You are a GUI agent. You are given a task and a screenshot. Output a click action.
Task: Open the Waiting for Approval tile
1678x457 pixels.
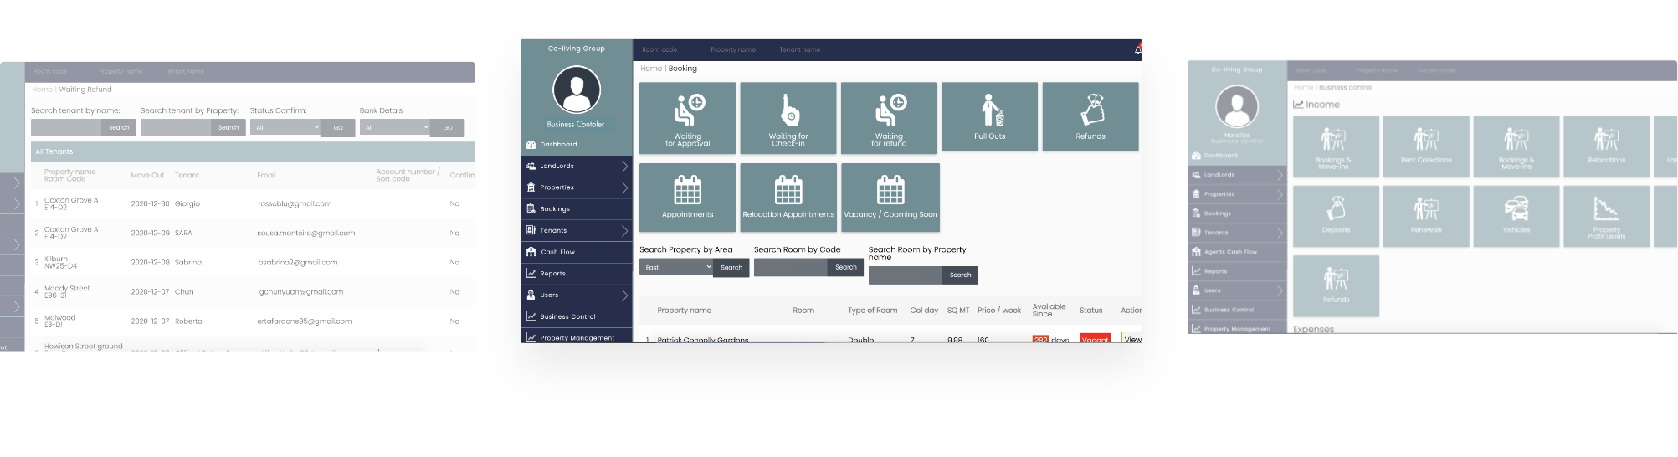687,117
